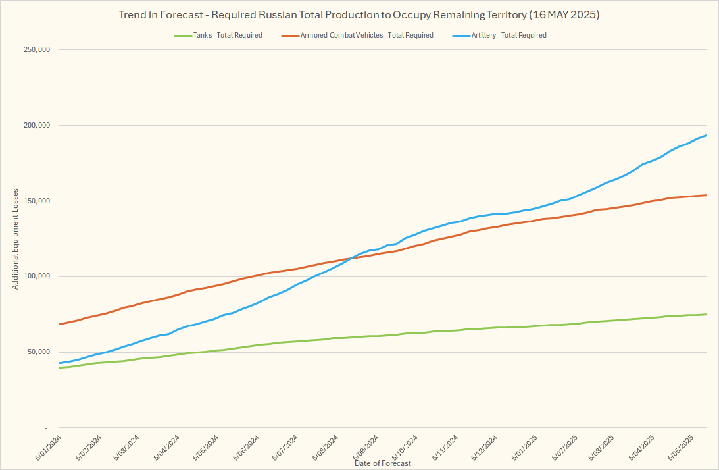719x470 pixels.
Task: Click the 50,000 y-axis label
Action: click(x=40, y=352)
